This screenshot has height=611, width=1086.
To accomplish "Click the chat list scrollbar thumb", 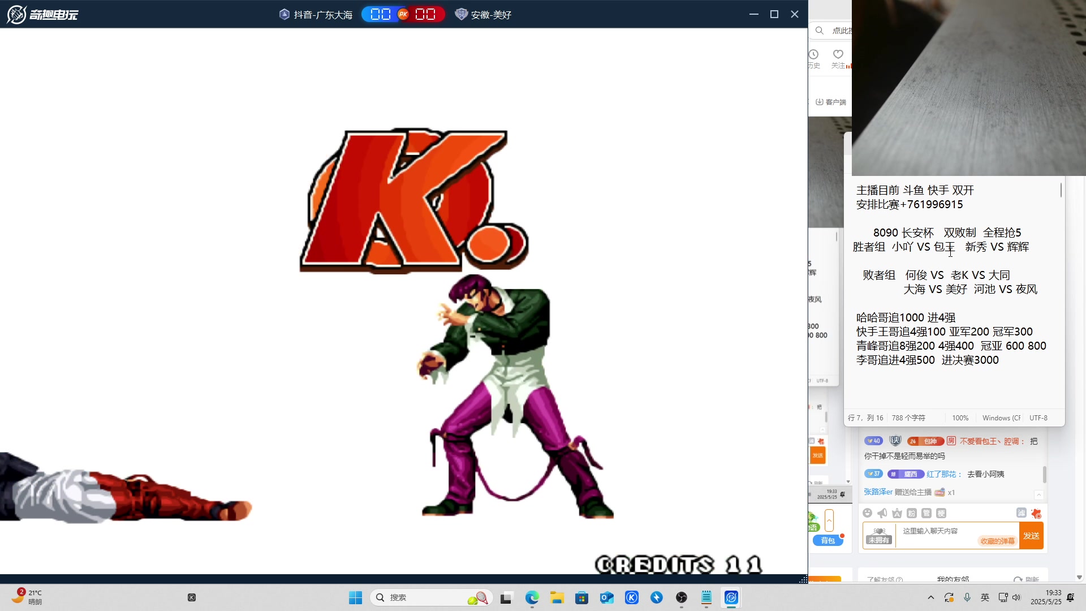I will [x=1045, y=474].
